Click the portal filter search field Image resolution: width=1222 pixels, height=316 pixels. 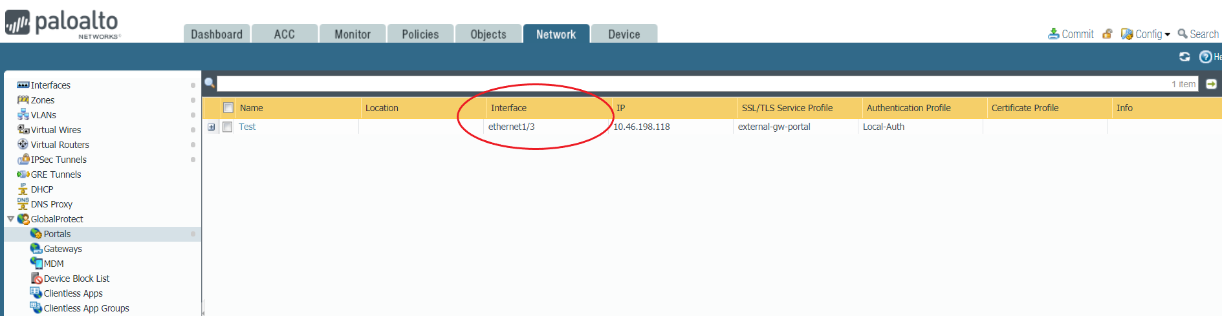click(x=692, y=84)
